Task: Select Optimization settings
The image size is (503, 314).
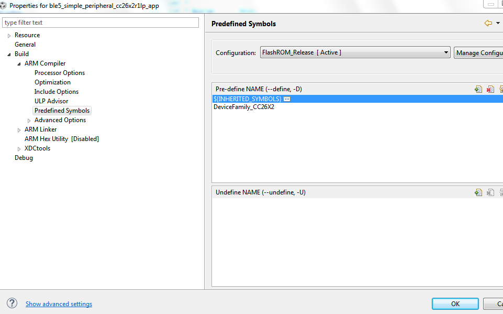Action: pyautogui.click(x=53, y=82)
